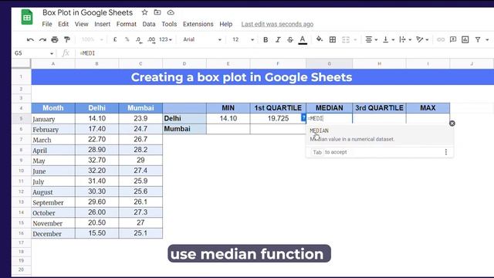Viewport: 494px width, 278px height.
Task: Open the Data menu
Action: click(x=149, y=24)
